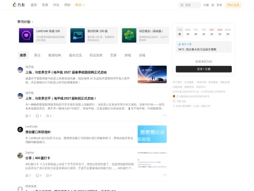Viewport: 254px width, 191px height.
Task: Open the LeetCode 热题 100 plan title
Action: point(48,31)
